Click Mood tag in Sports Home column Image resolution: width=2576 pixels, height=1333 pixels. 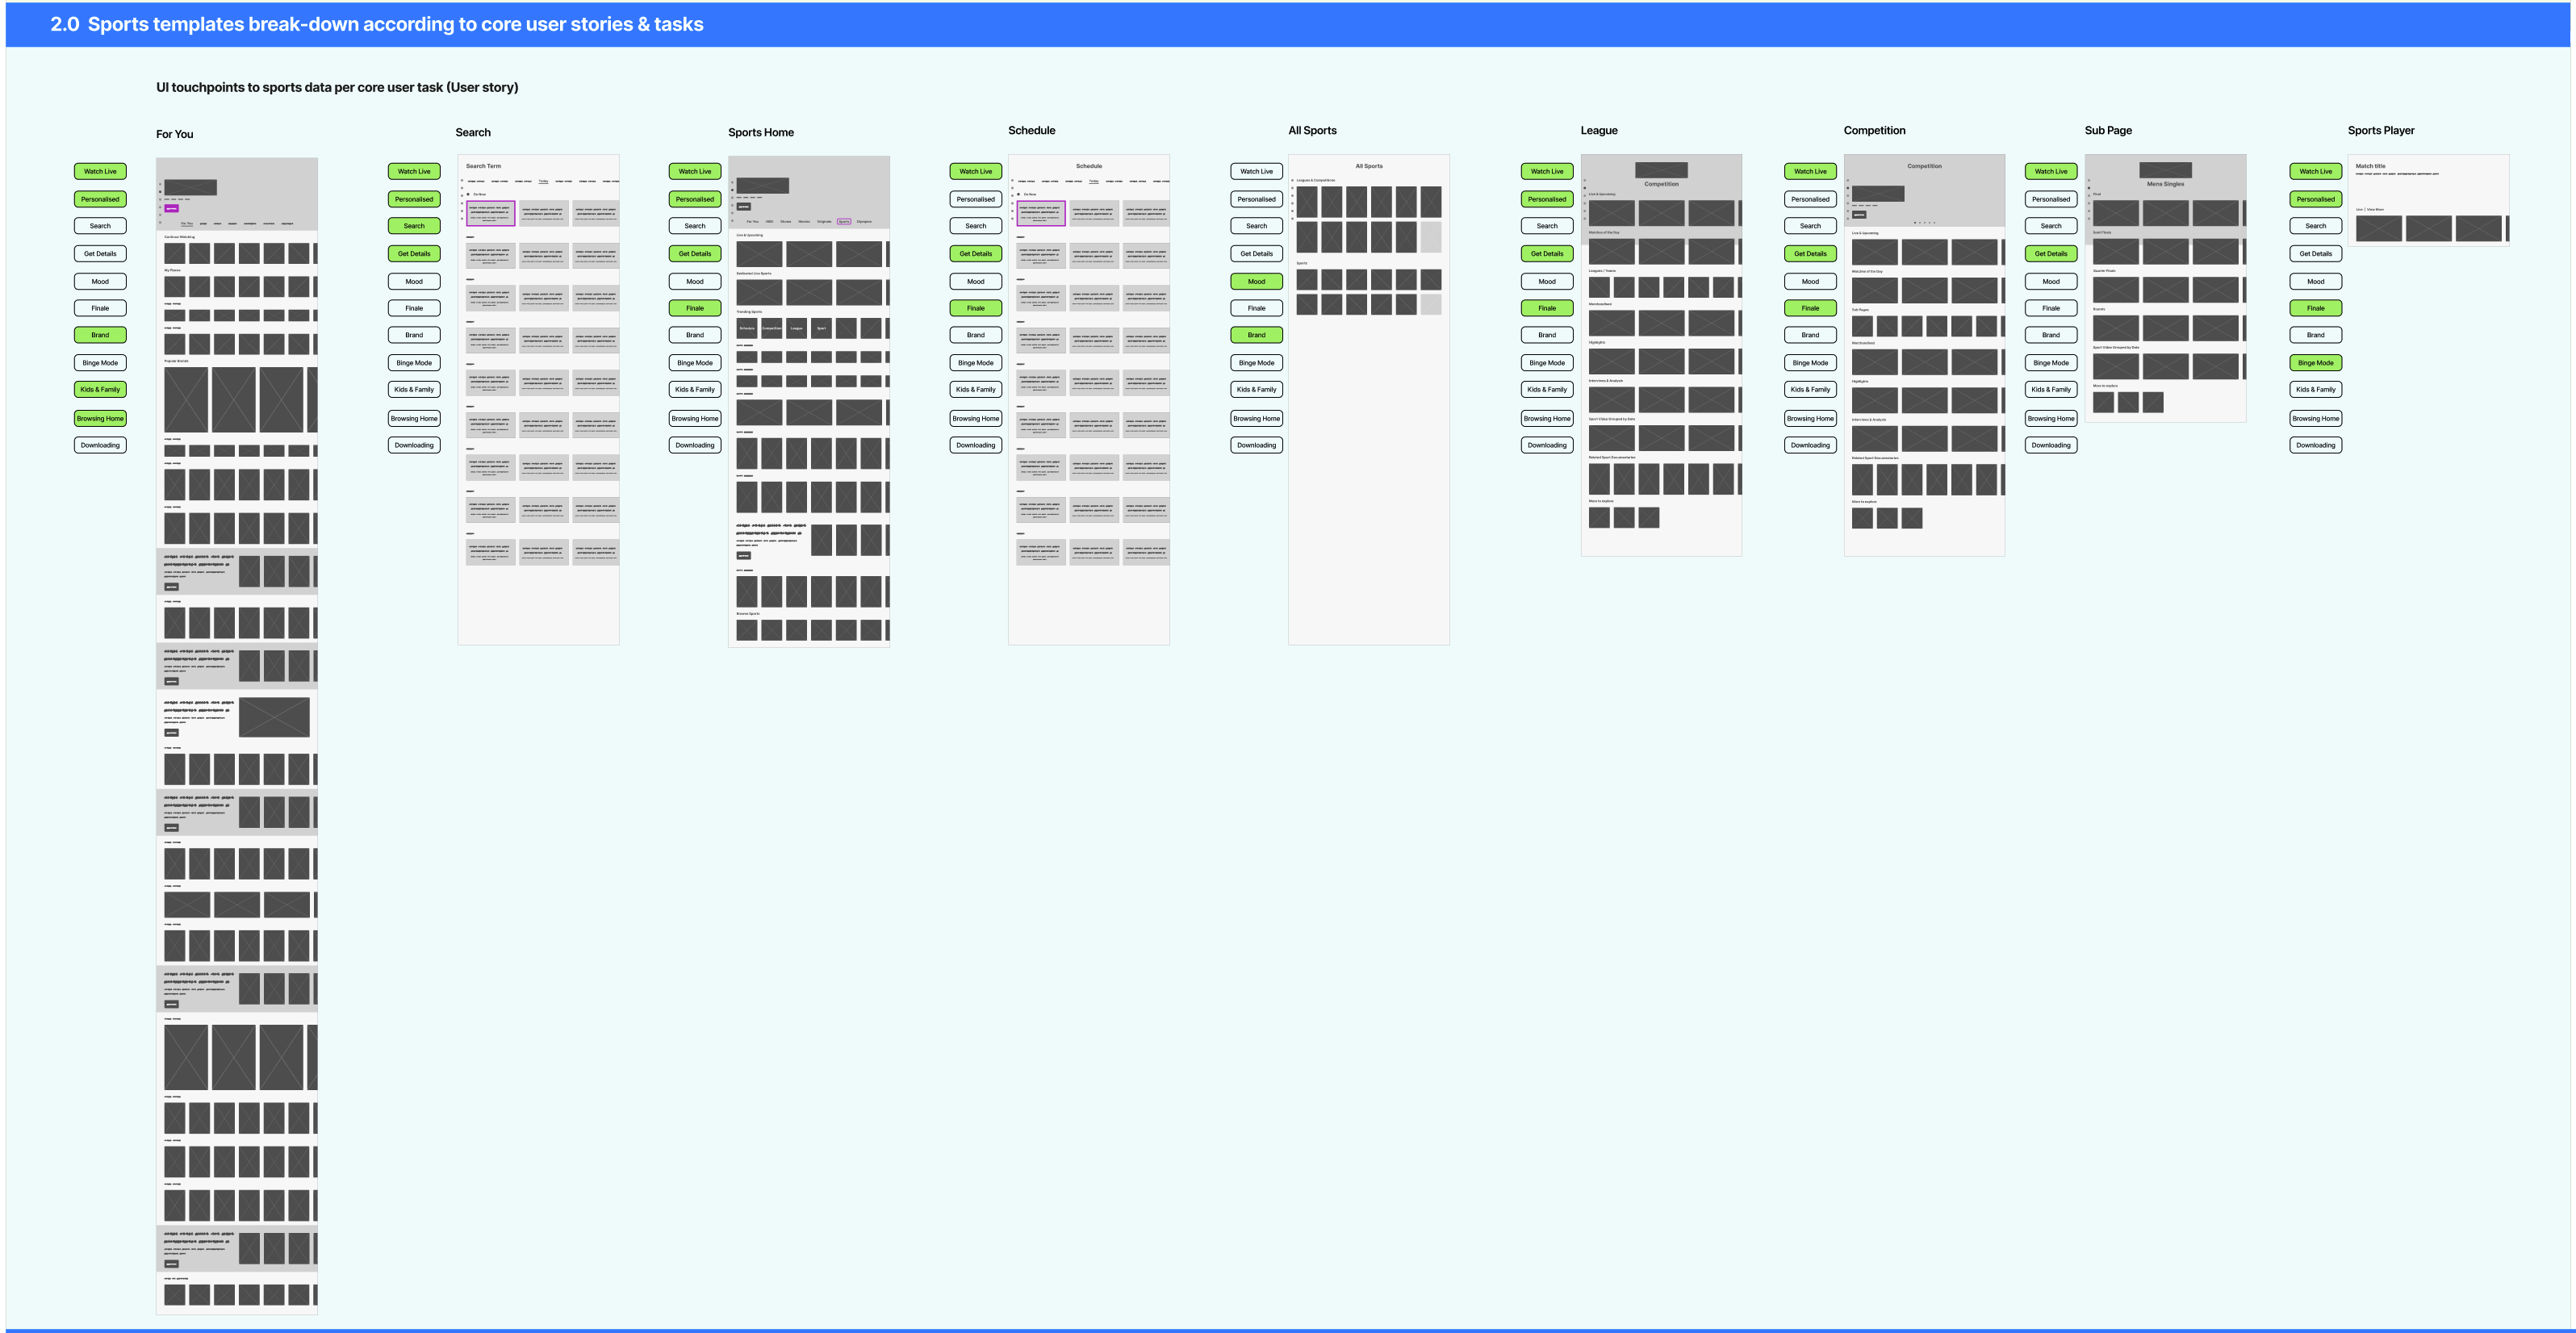pyautogui.click(x=695, y=281)
